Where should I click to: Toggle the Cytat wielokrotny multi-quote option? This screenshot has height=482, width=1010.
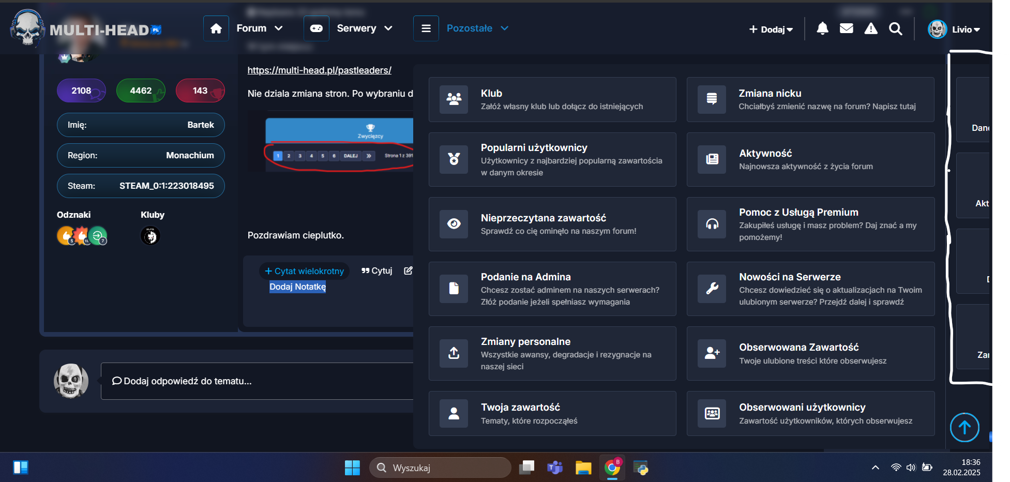pyautogui.click(x=304, y=271)
